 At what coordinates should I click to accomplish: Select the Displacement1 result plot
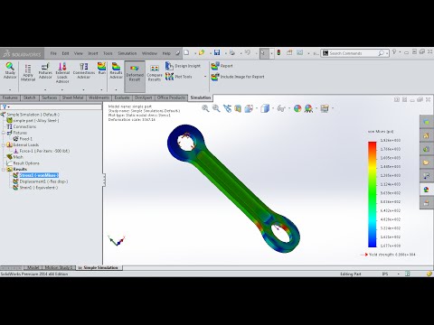click(x=41, y=181)
